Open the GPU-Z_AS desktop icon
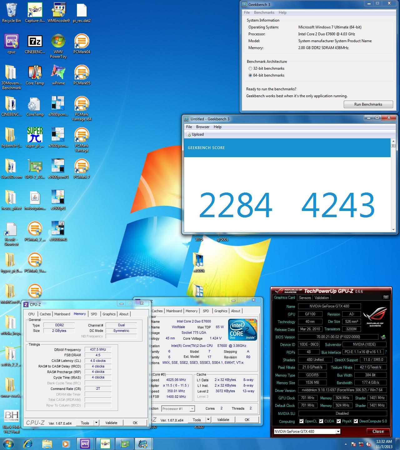The width and height of the screenshot is (400, 450). 35,169
